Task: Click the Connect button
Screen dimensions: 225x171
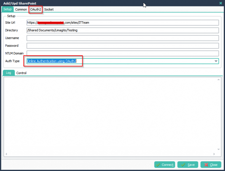Action: pos(165,165)
